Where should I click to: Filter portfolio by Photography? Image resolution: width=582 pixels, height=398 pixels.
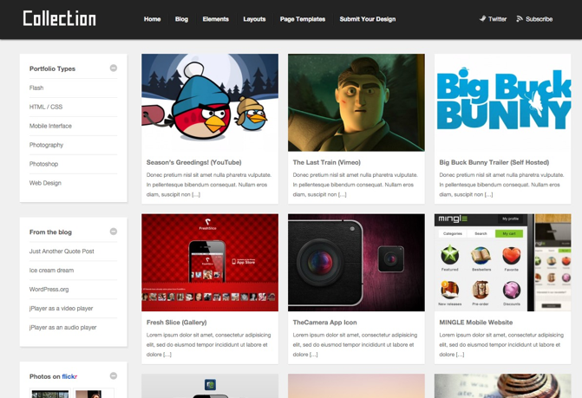pyautogui.click(x=46, y=145)
